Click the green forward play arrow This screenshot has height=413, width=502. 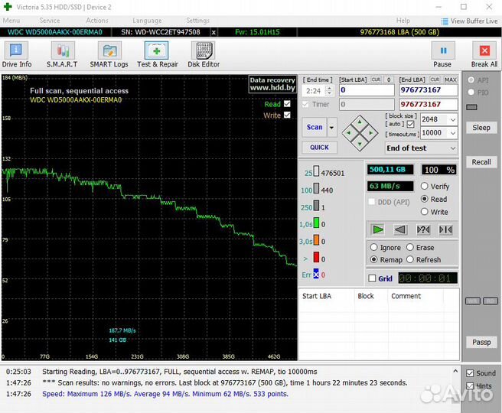(377, 229)
